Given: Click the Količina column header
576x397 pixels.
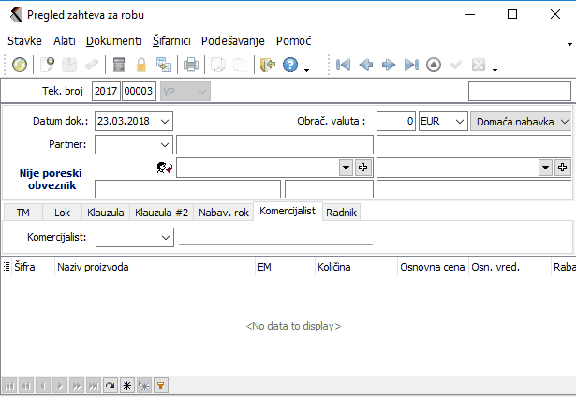Looking at the screenshot, I should (x=333, y=267).
